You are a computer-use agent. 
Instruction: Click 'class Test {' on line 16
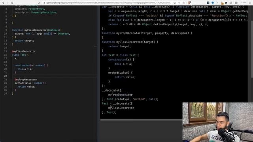20,55
